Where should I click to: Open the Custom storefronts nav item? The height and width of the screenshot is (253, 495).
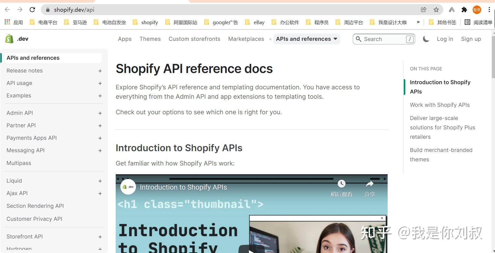(x=194, y=39)
